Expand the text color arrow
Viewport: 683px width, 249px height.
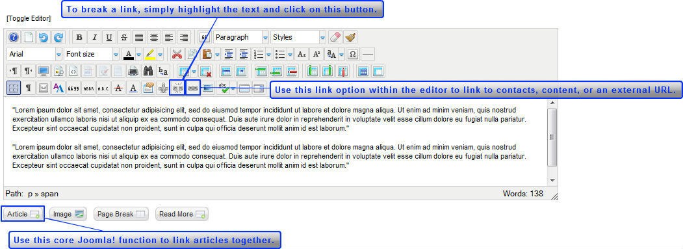click(139, 55)
